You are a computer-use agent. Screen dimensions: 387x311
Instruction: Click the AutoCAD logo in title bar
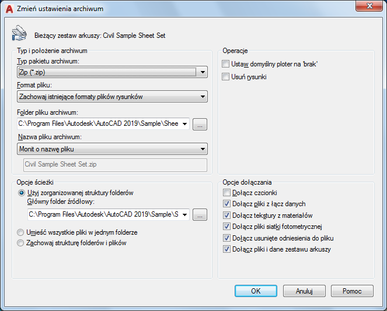click(9, 9)
